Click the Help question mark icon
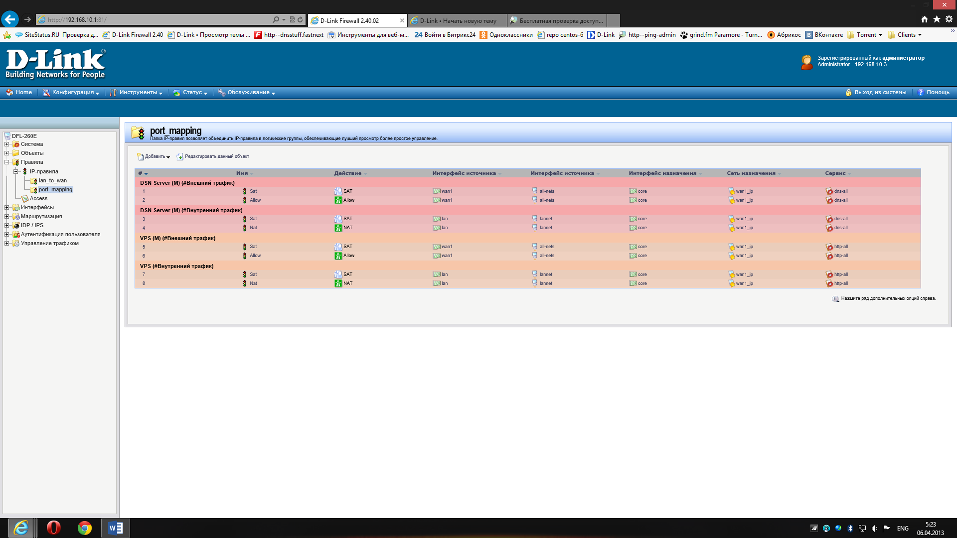The width and height of the screenshot is (957, 538). point(921,93)
